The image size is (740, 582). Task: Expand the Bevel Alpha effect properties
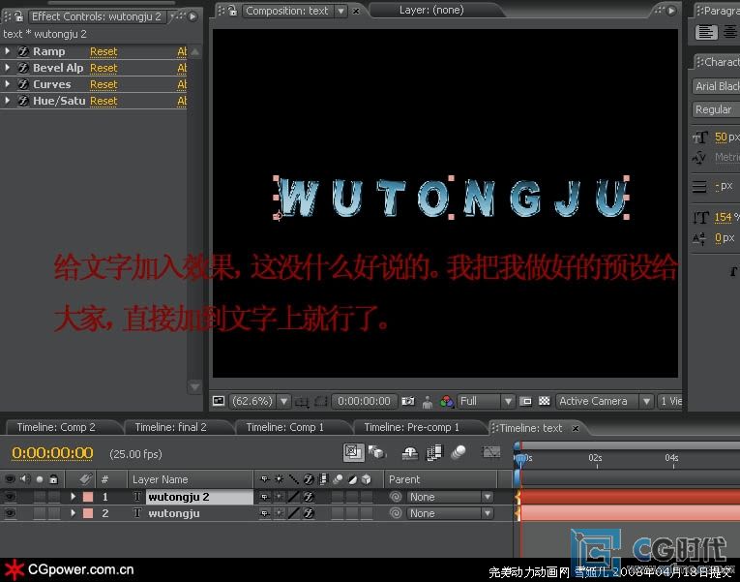(x=8, y=67)
